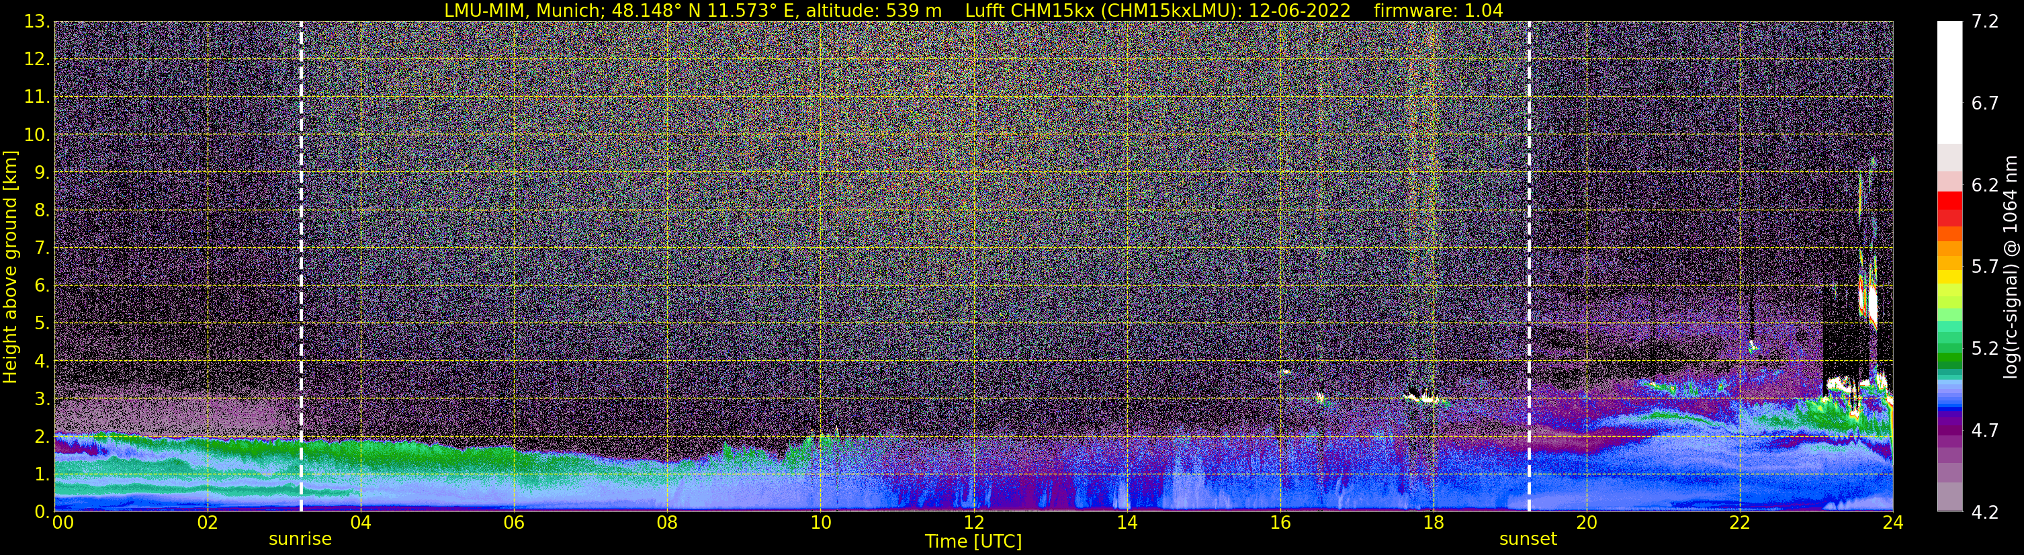The width and height of the screenshot is (2024, 555).
Task: Click the time axis tick '02'
Action: [207, 523]
